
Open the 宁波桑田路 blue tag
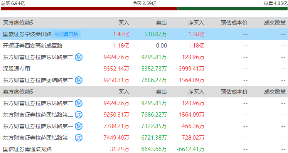(x=66, y=34)
